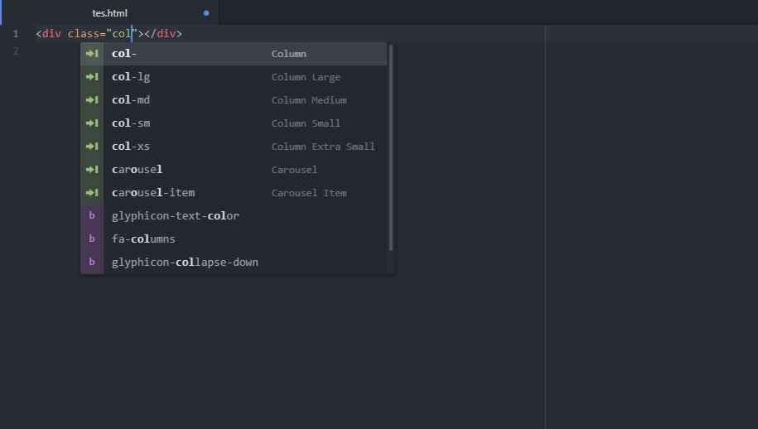Image resolution: width=758 pixels, height=429 pixels.
Task: Pick glyphicon-collapse-down suggestion
Action: click(234, 263)
